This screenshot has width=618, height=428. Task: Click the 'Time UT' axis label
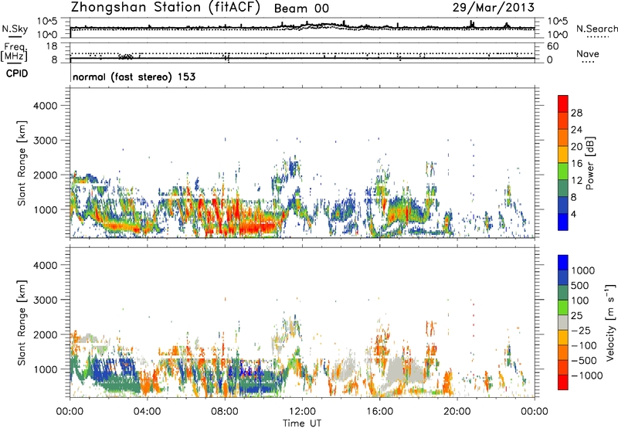[x=302, y=423]
